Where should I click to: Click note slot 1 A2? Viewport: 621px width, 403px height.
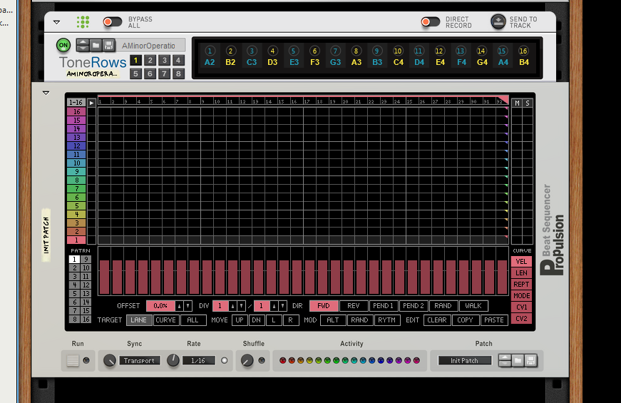pyautogui.click(x=210, y=56)
